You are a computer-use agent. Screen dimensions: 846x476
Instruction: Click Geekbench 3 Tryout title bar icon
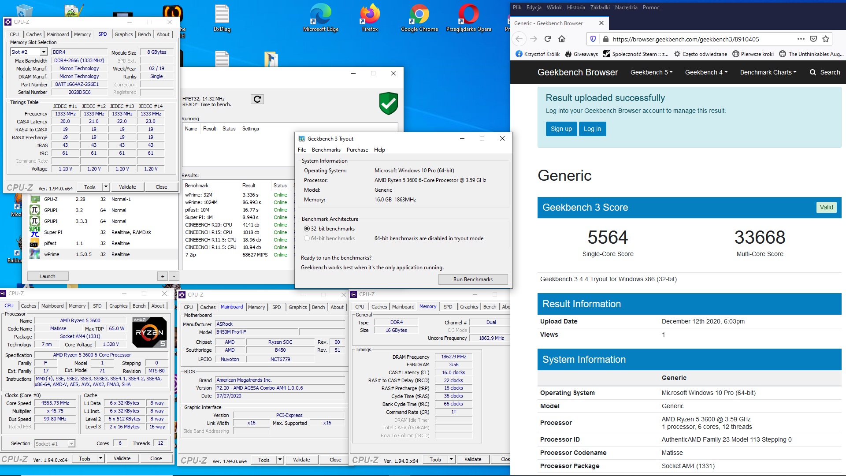click(x=302, y=138)
